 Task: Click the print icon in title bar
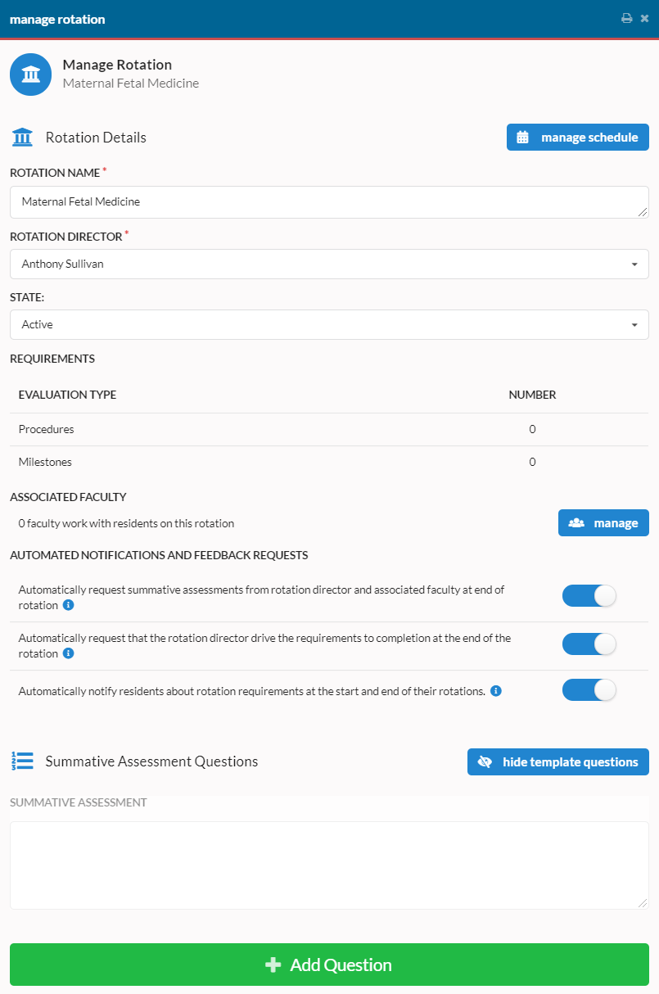[626, 18]
